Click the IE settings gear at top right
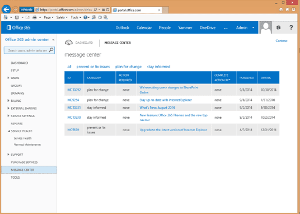The height and width of the screenshot is (214, 300). tap(293, 10)
